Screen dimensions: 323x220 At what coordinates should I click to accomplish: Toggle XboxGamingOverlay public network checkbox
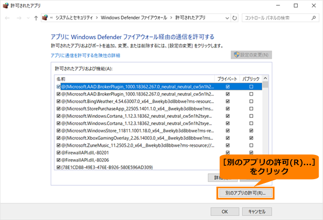tap(251, 138)
